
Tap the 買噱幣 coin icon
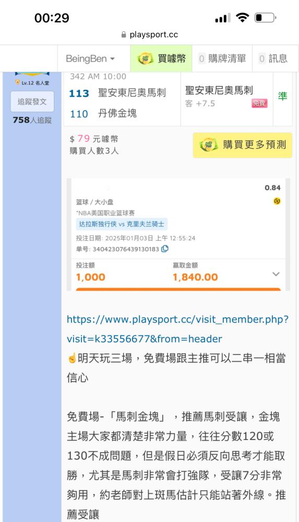point(146,58)
